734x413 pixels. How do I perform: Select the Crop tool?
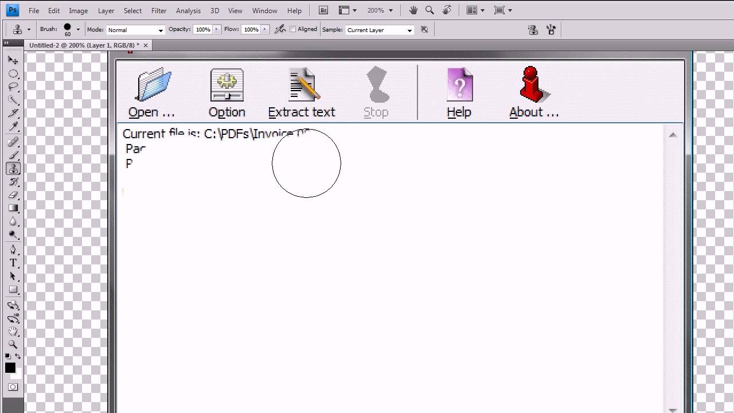[x=13, y=114]
